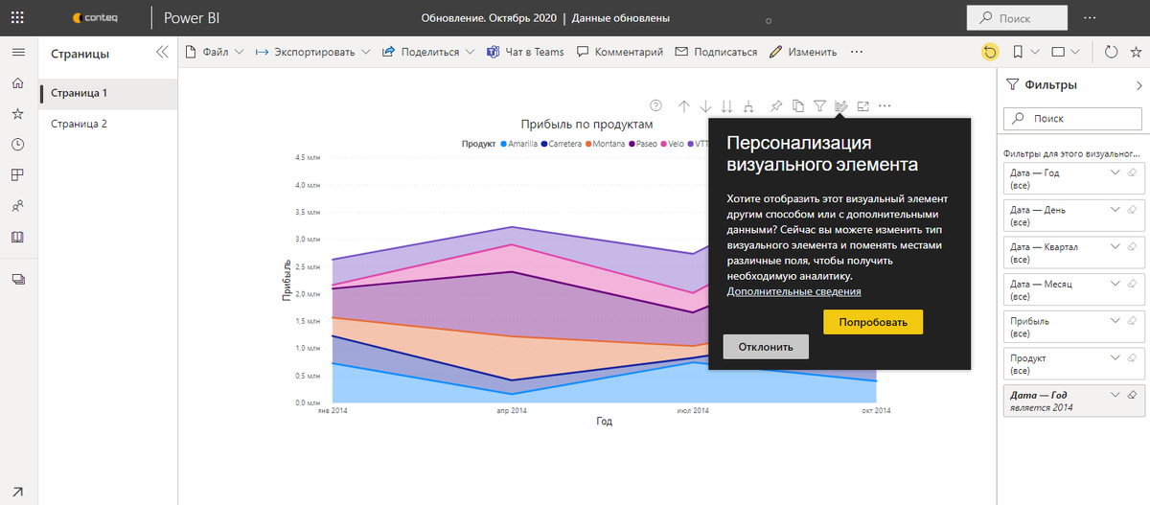Clear the Дата — День filter eraser

(x=1132, y=209)
